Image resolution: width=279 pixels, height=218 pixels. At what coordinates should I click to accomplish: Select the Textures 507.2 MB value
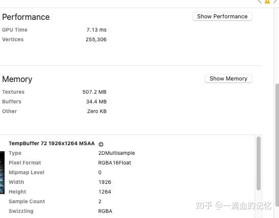coord(95,92)
